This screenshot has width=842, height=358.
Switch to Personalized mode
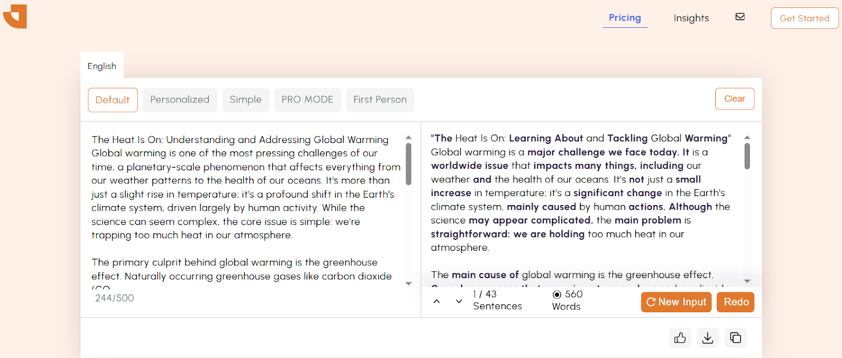[179, 100]
